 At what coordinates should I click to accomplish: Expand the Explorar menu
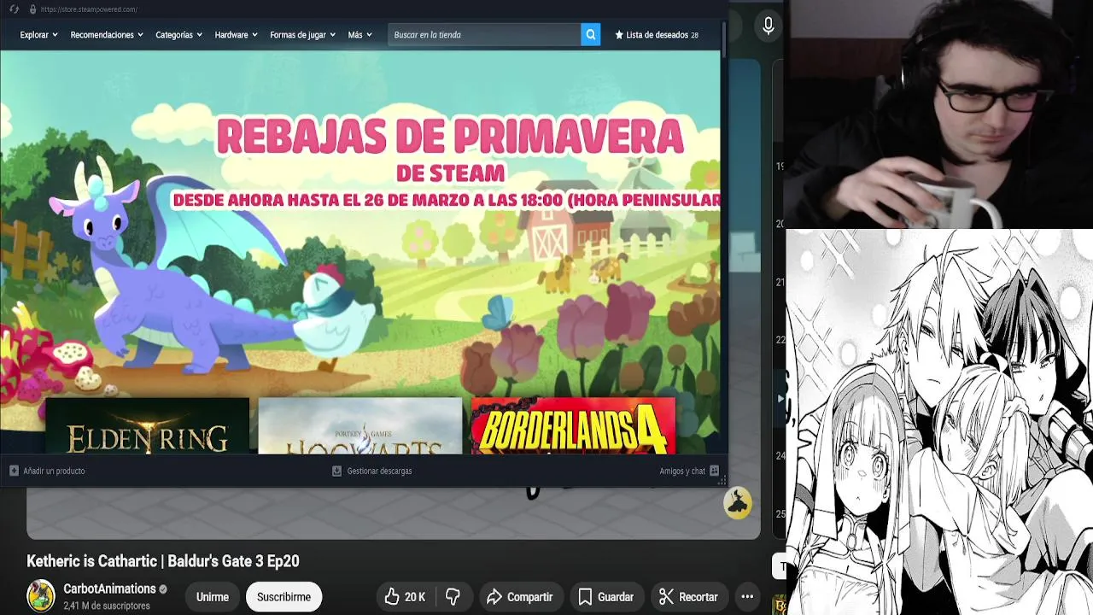tap(38, 35)
